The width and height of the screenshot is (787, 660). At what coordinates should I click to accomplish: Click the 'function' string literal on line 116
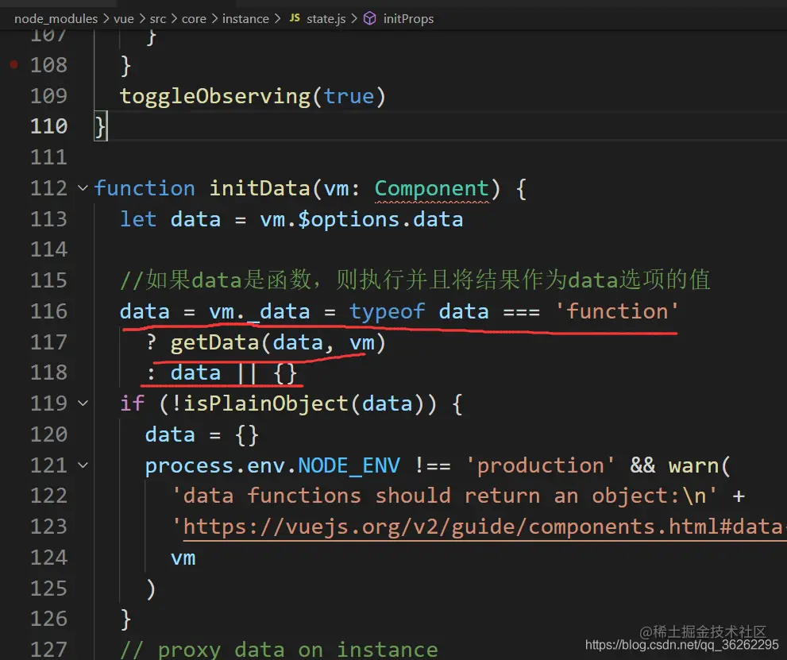coord(617,311)
